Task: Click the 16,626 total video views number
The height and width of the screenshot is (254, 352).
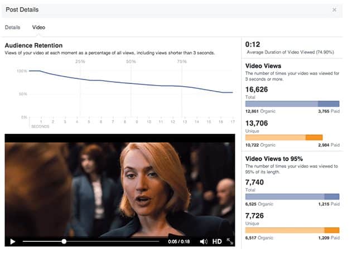Action: (257, 89)
